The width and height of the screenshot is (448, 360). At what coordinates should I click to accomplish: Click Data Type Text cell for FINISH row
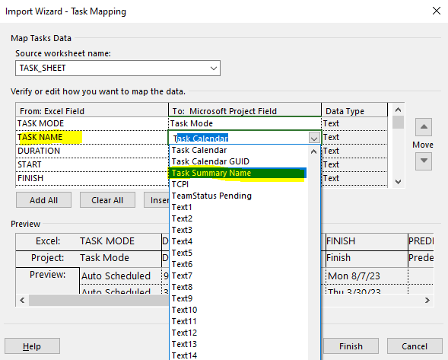(354, 178)
